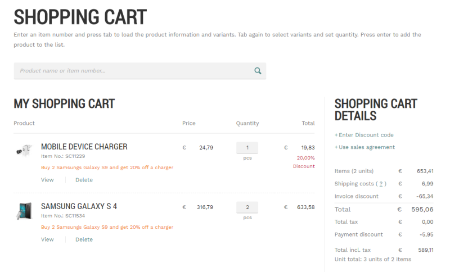The image size is (450, 272).
Task: View the Samsung Galaxy S 4 item
Action: [47, 239]
